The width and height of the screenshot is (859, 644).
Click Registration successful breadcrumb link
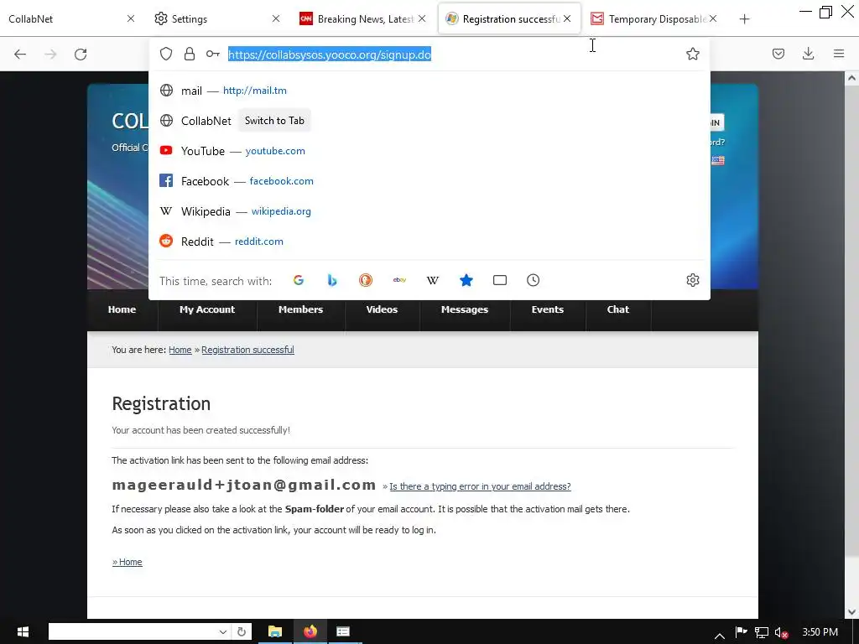point(247,350)
